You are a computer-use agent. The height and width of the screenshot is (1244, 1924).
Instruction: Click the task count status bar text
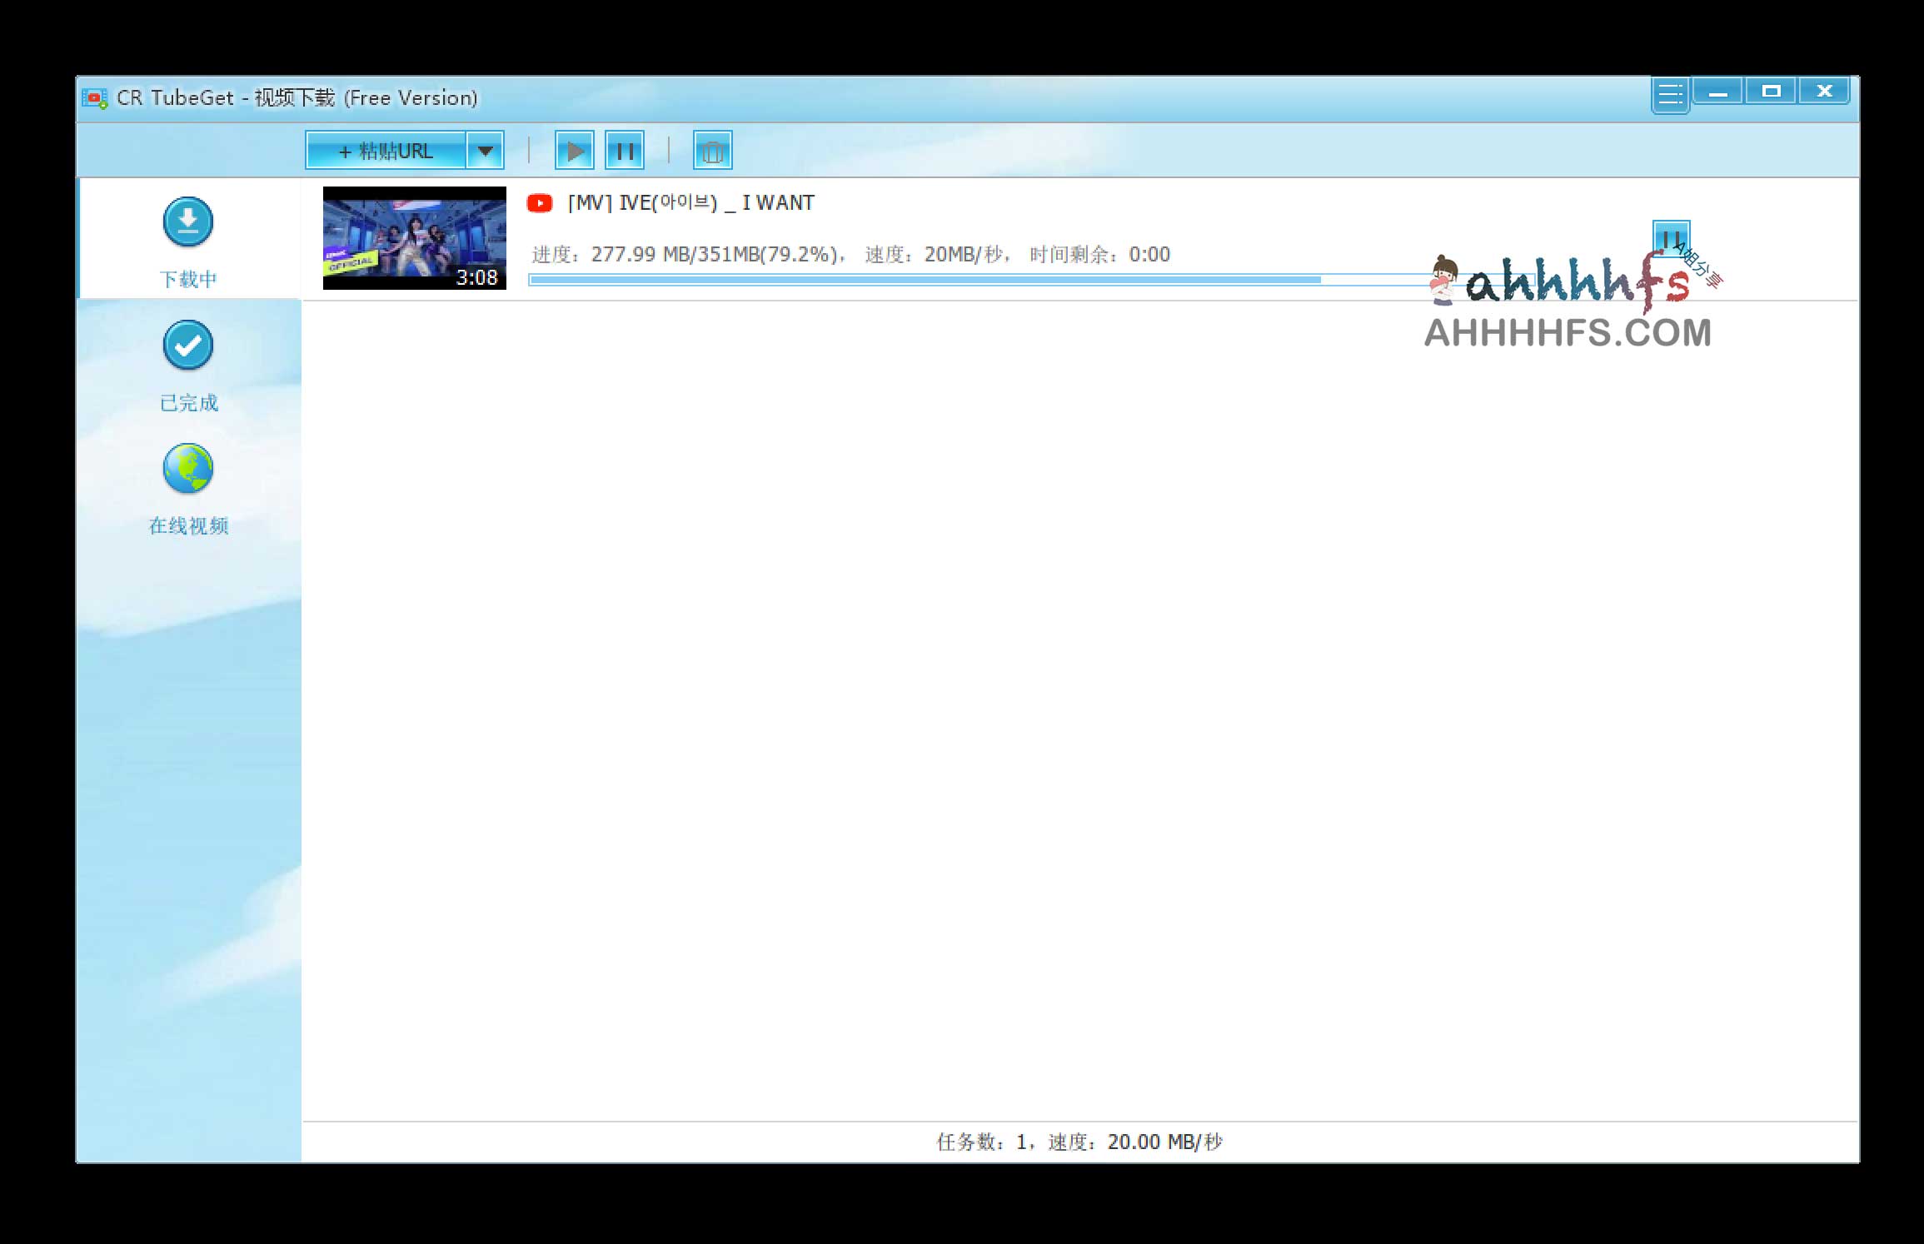[1079, 1142]
